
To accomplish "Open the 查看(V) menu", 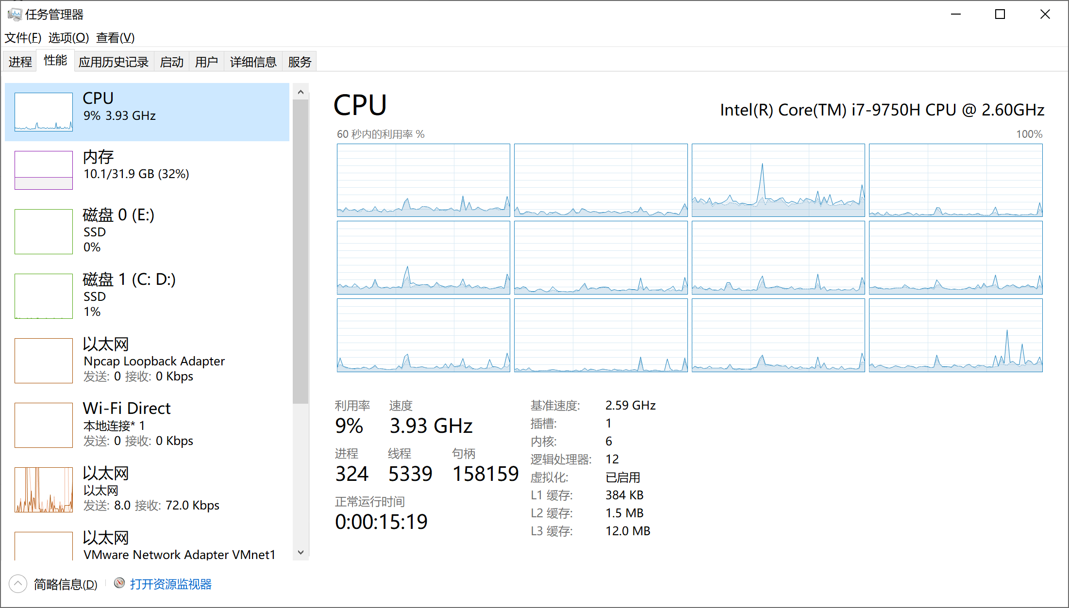I will click(x=115, y=38).
